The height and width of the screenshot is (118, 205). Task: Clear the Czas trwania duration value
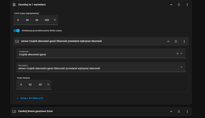(48, 84)
